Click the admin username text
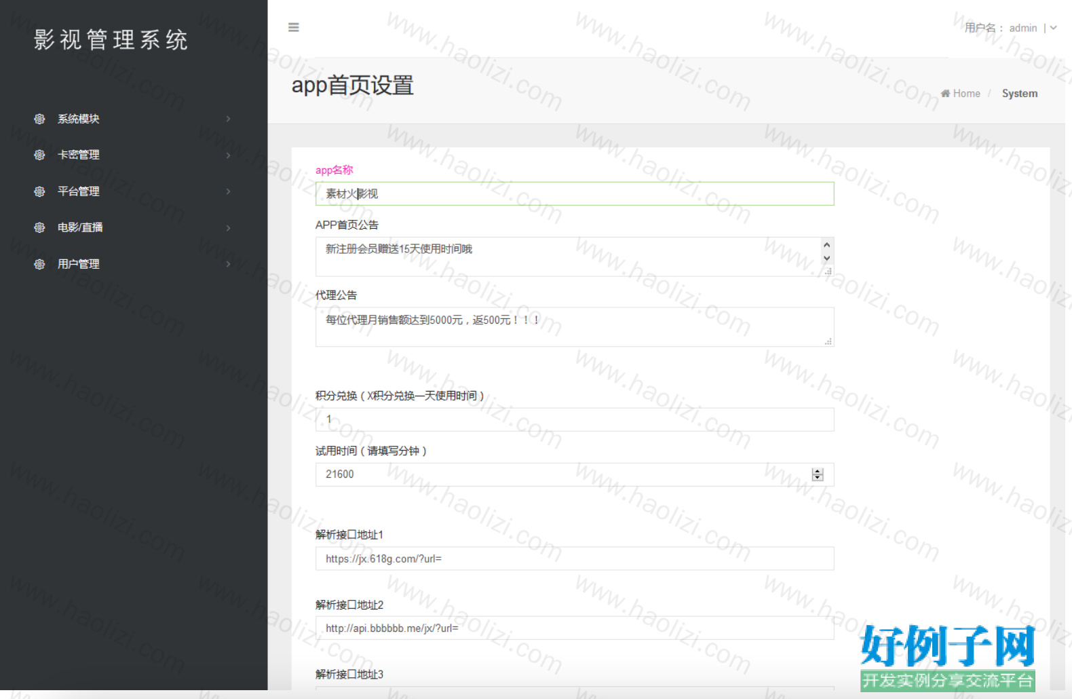1072x699 pixels. (1023, 28)
